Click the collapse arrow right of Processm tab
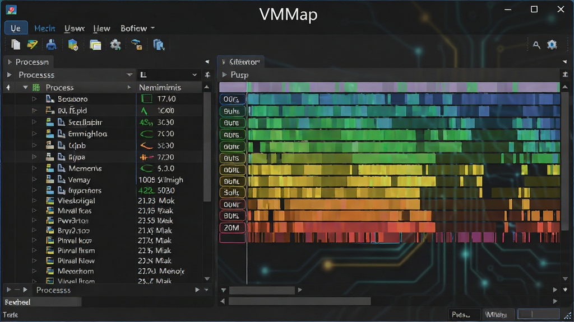 pos(207,61)
